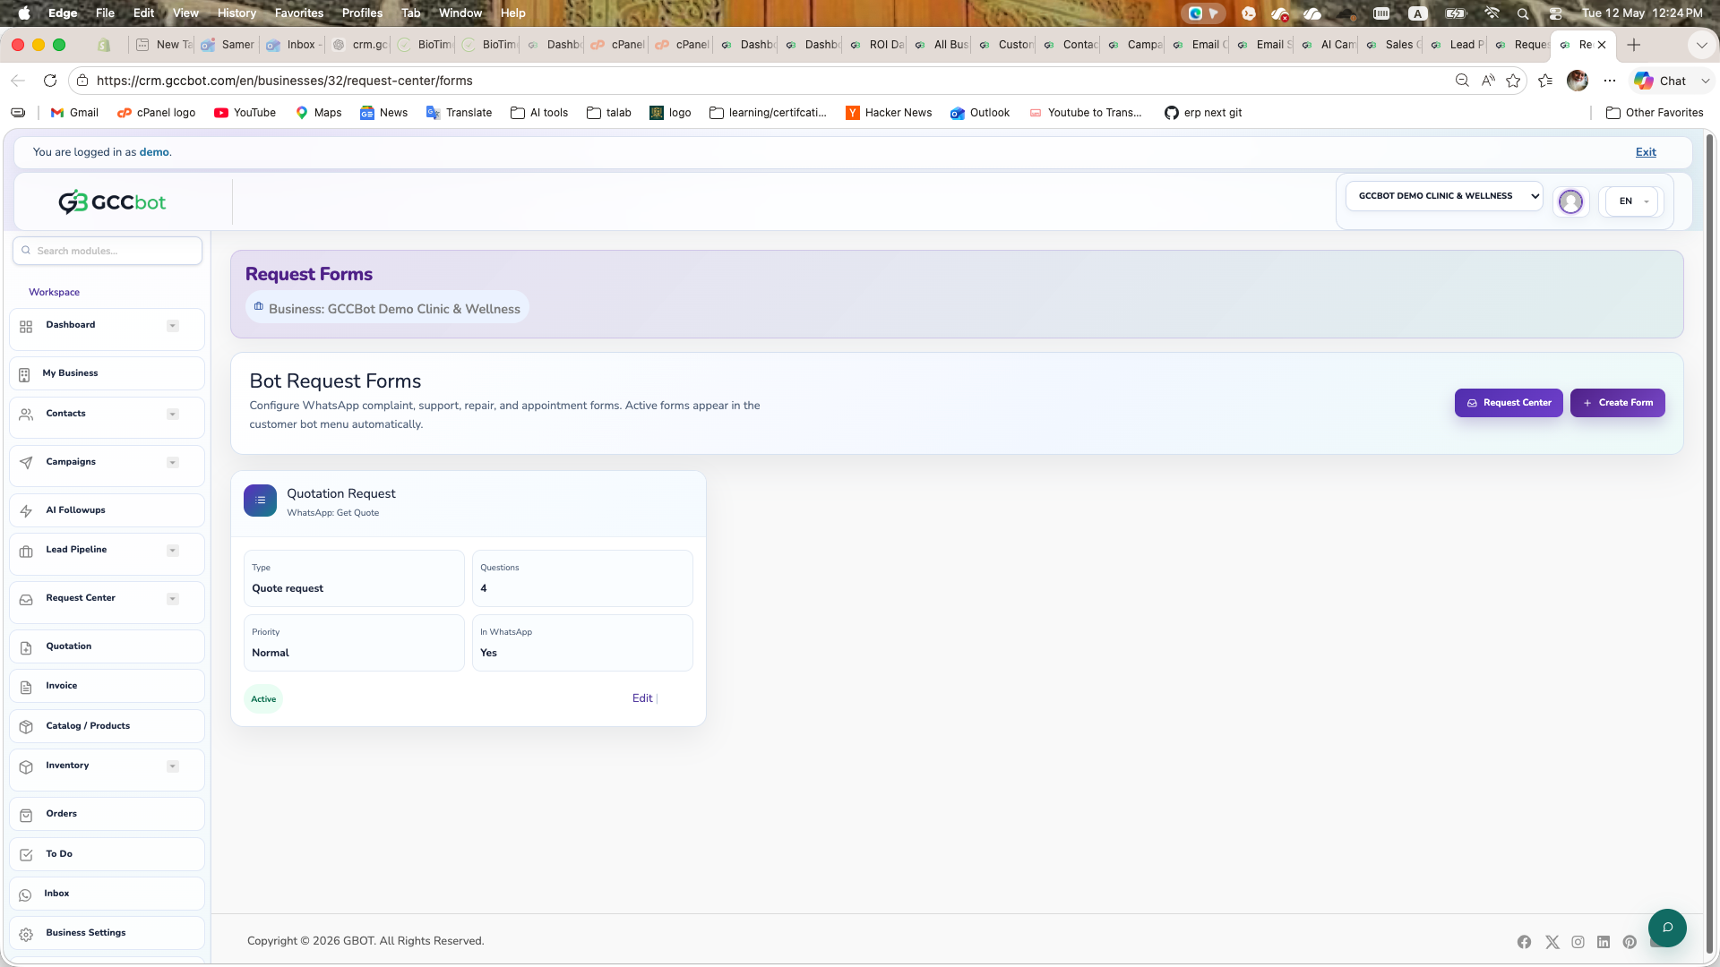Click the Lead Pipeline icon

(x=26, y=552)
